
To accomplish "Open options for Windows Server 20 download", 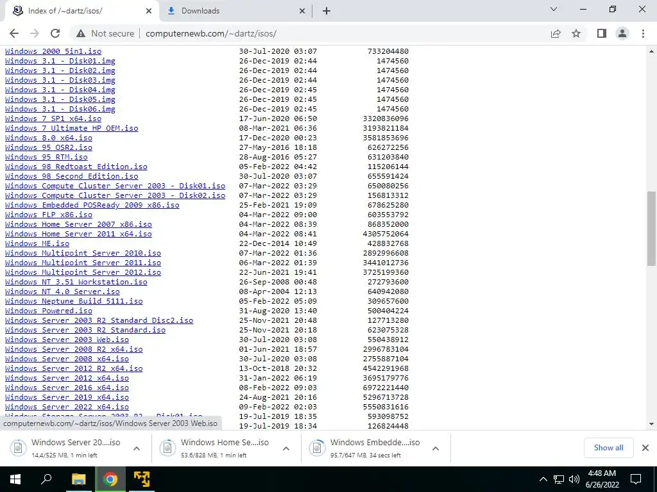I will point(137,448).
